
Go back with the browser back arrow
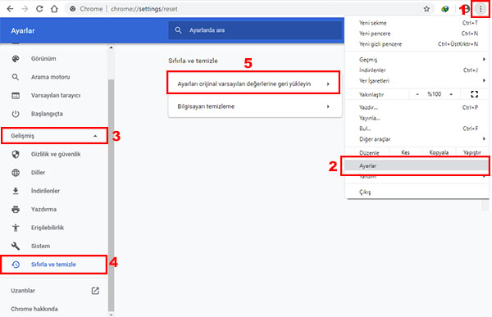tap(10, 9)
